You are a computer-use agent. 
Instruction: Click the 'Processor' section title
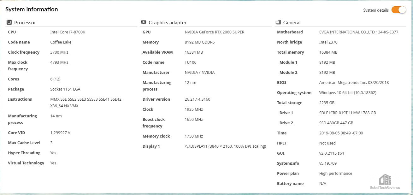25,23
